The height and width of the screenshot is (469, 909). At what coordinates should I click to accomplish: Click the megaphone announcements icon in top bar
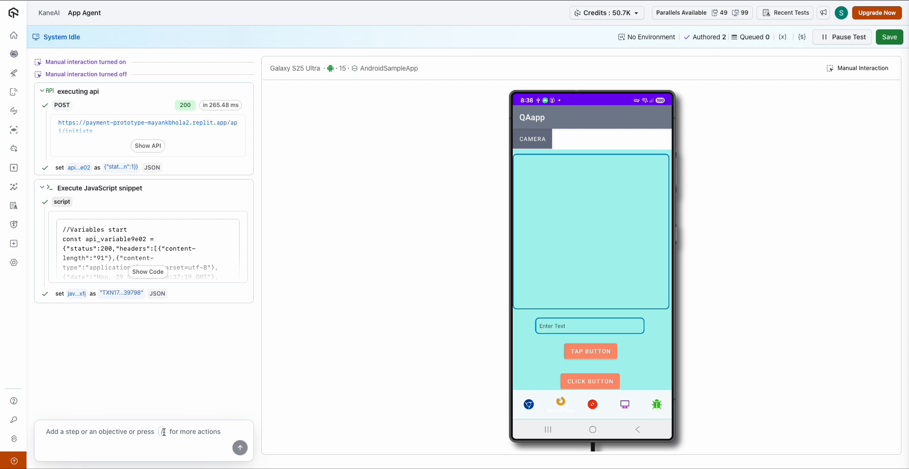click(823, 13)
